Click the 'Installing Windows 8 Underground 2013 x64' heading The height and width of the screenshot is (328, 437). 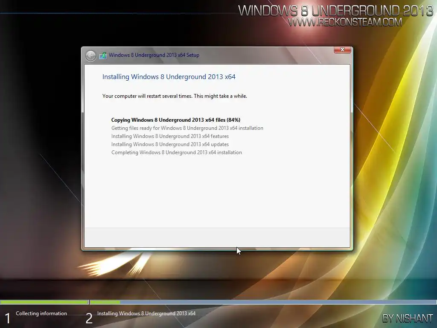[169, 77]
